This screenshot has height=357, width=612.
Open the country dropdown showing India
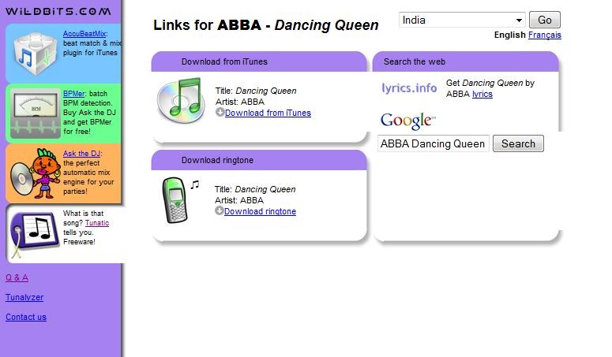[x=462, y=20]
